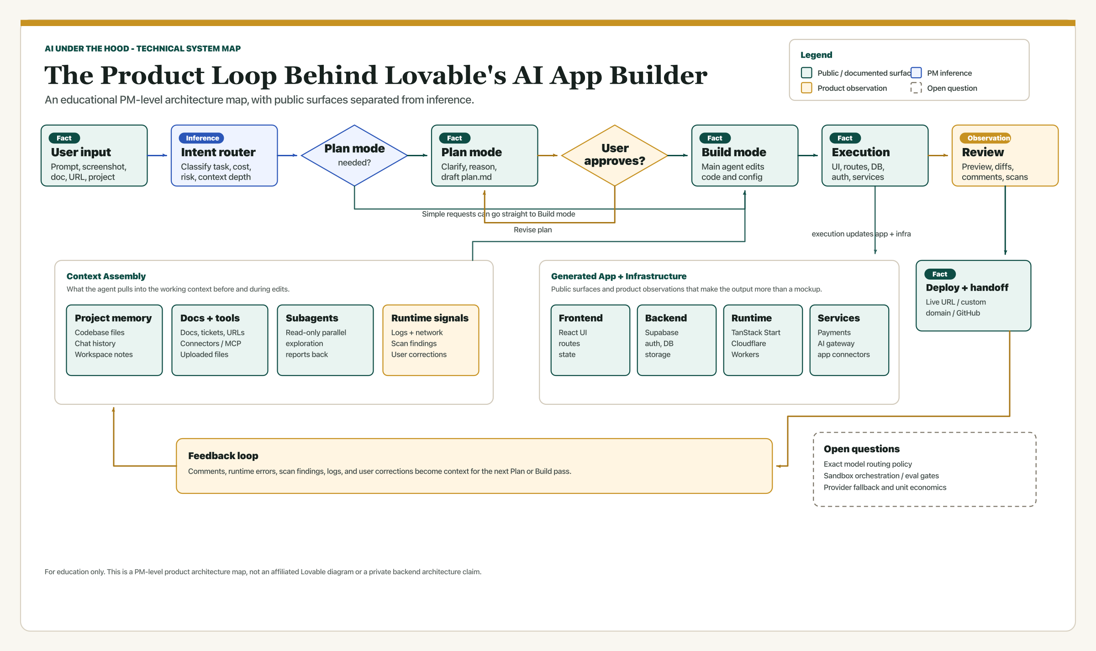This screenshot has width=1096, height=651.
Task: Click the 'For education only' footer disclaimer
Action: click(263, 572)
